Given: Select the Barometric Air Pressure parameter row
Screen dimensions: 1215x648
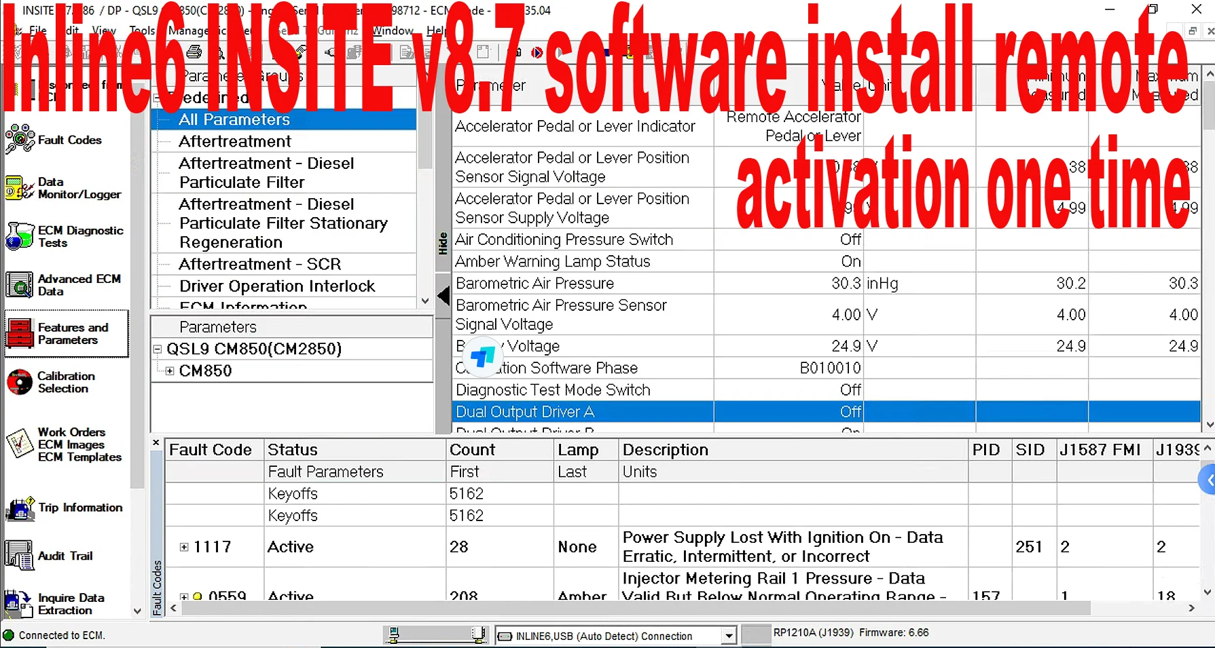Looking at the screenshot, I should click(x=826, y=283).
